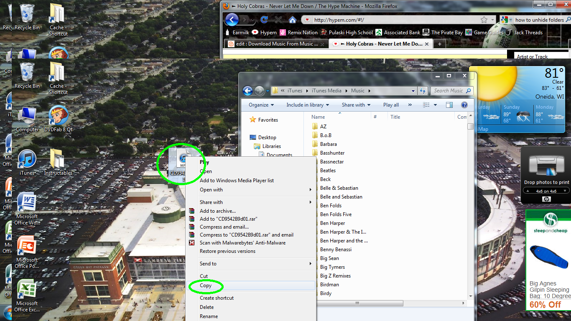Show more Explorer toolbar commands via chevron
Viewport: 571px width, 321px height.
(x=410, y=105)
